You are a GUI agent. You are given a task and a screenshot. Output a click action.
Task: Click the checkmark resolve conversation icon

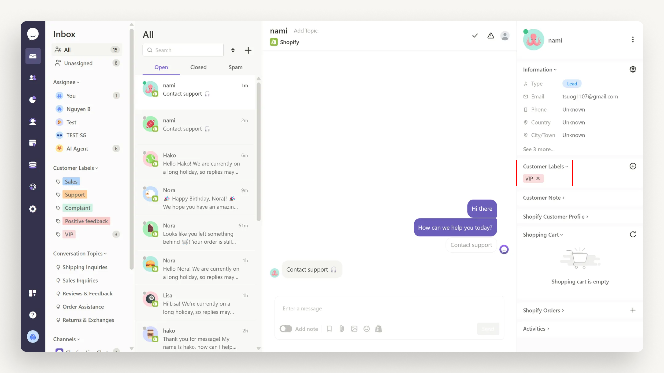point(475,36)
